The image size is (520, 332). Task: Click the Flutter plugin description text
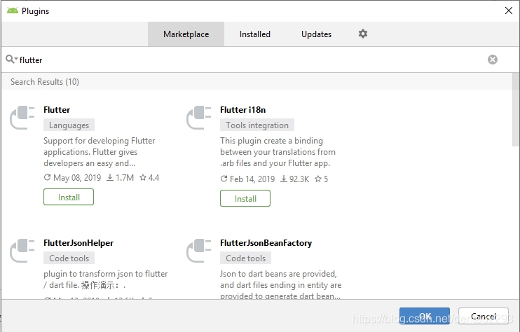pos(99,152)
